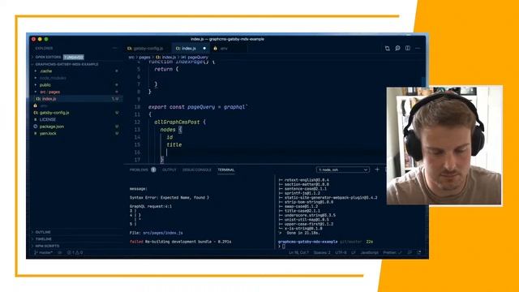Click the 'nodes' field on line 13

pos(168,130)
